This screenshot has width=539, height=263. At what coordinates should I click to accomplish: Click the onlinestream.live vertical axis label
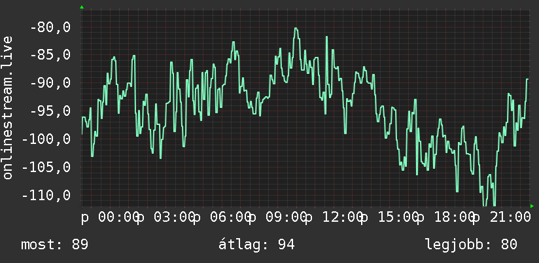(x=7, y=107)
